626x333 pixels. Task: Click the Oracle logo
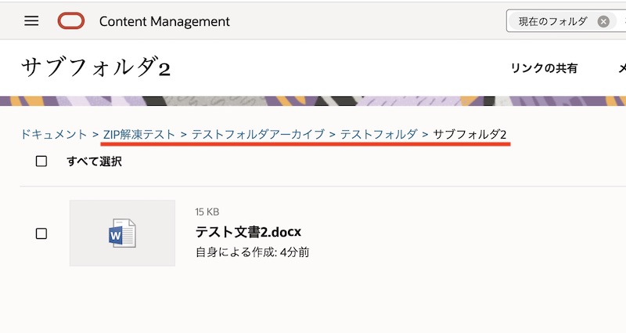(x=71, y=21)
